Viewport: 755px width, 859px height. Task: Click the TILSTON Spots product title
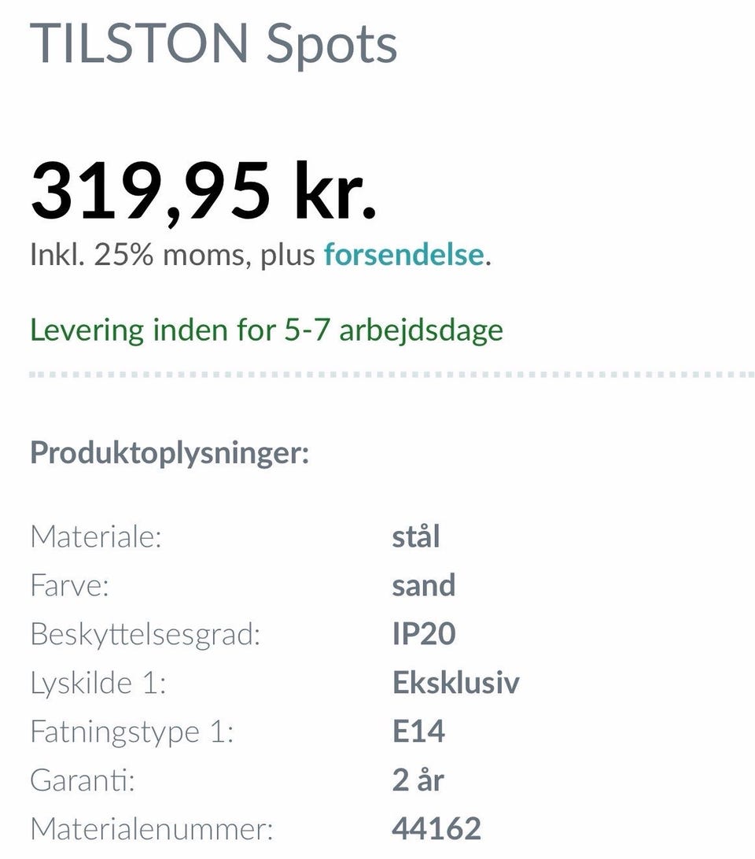tap(214, 43)
